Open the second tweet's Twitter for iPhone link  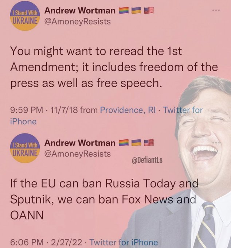(124, 242)
